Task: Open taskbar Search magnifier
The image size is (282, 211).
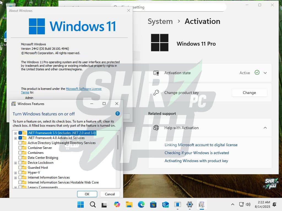Action: coord(93,204)
